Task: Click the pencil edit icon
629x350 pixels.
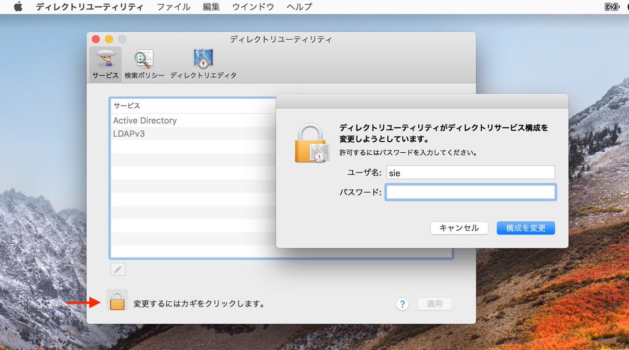Action: [118, 269]
